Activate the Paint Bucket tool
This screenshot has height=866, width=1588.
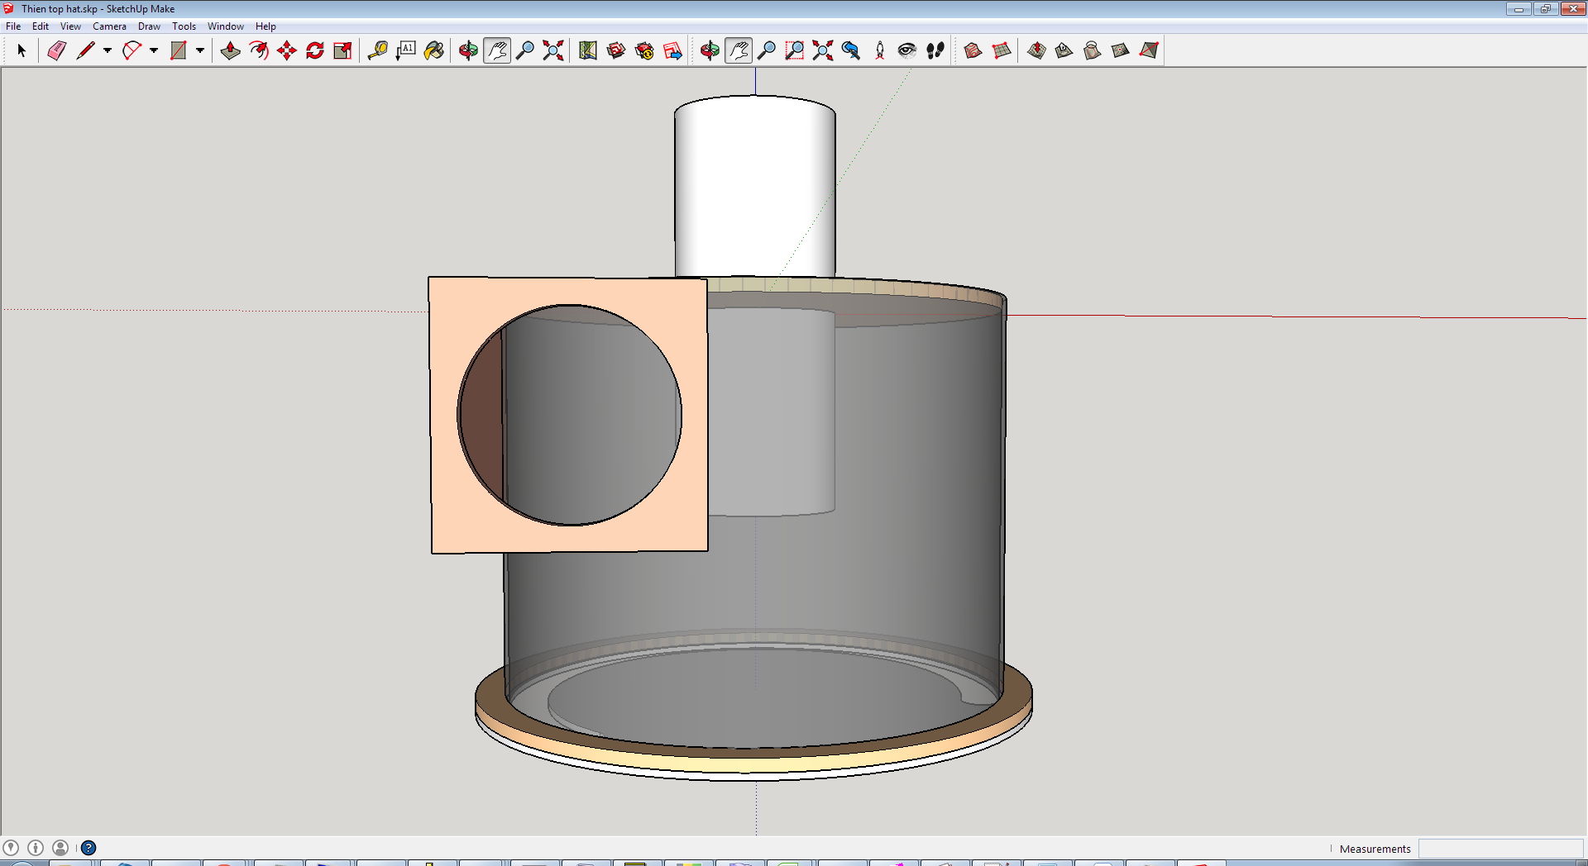[433, 50]
